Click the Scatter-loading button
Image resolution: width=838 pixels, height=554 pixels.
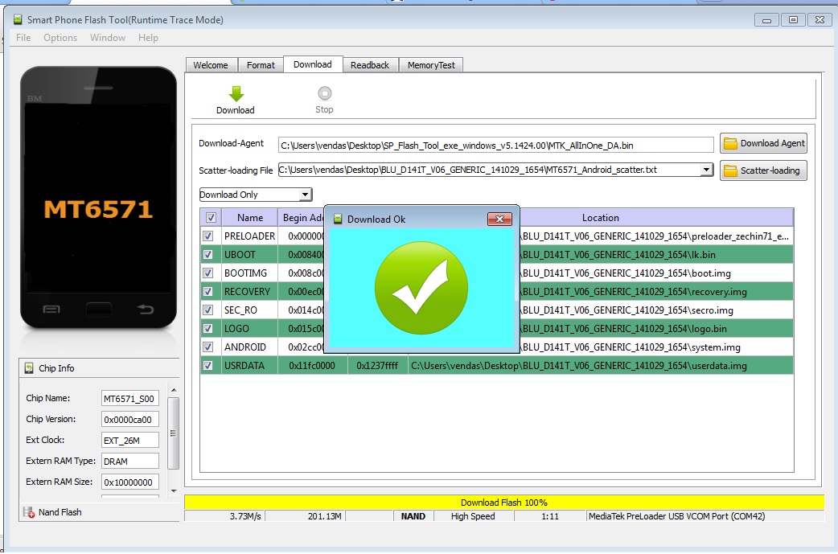[x=763, y=170]
